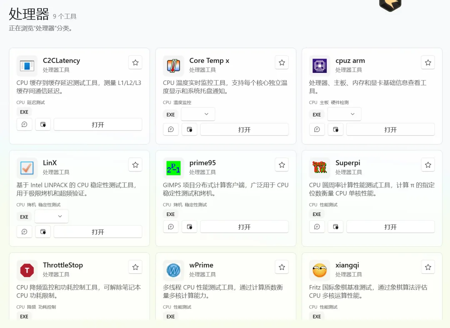Launch Superpi with 打开
Viewport: 450px width, 328px height.
pos(390,227)
